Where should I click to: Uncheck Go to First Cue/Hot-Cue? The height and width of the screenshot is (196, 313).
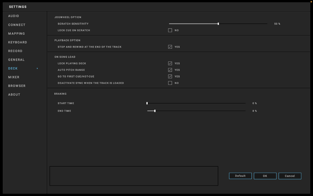pyautogui.click(x=170, y=77)
